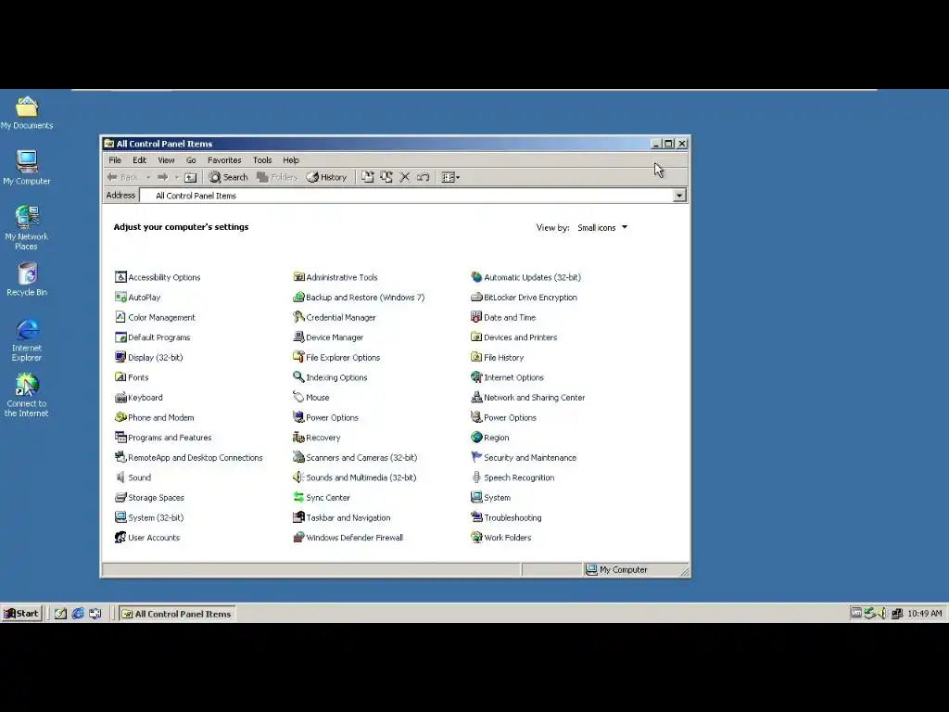Click the Copy To toolbar icon
The image size is (949, 712).
click(x=386, y=177)
